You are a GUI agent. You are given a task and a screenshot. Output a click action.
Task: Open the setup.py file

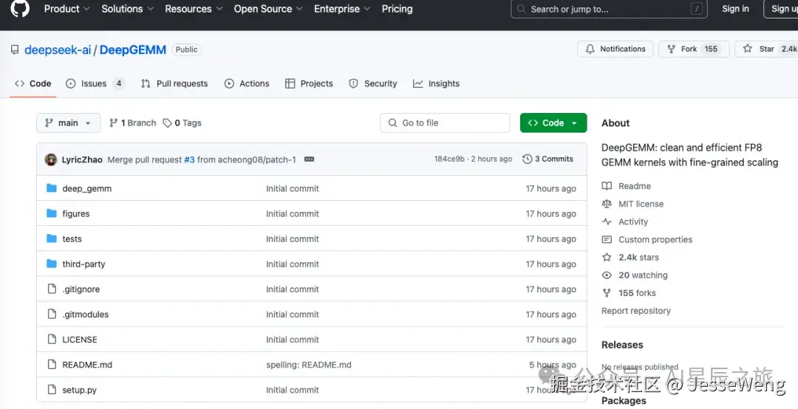click(79, 391)
